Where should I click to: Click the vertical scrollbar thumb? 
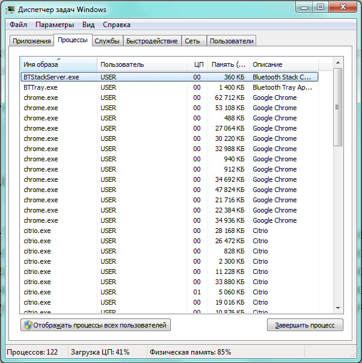click(x=338, y=107)
